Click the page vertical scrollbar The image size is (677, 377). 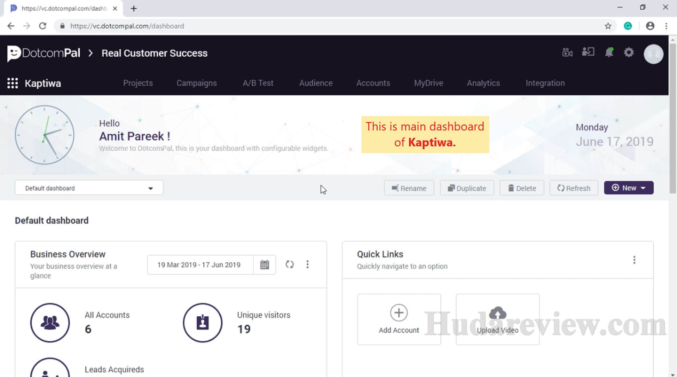pos(672,118)
